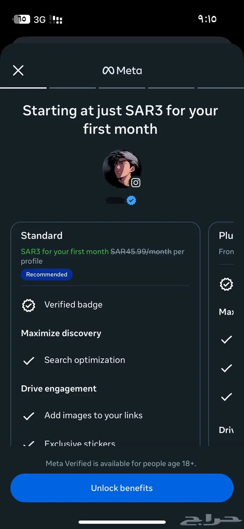244x529 pixels.
Task: Tap the blue verified badge beside username
Action: tap(131, 201)
